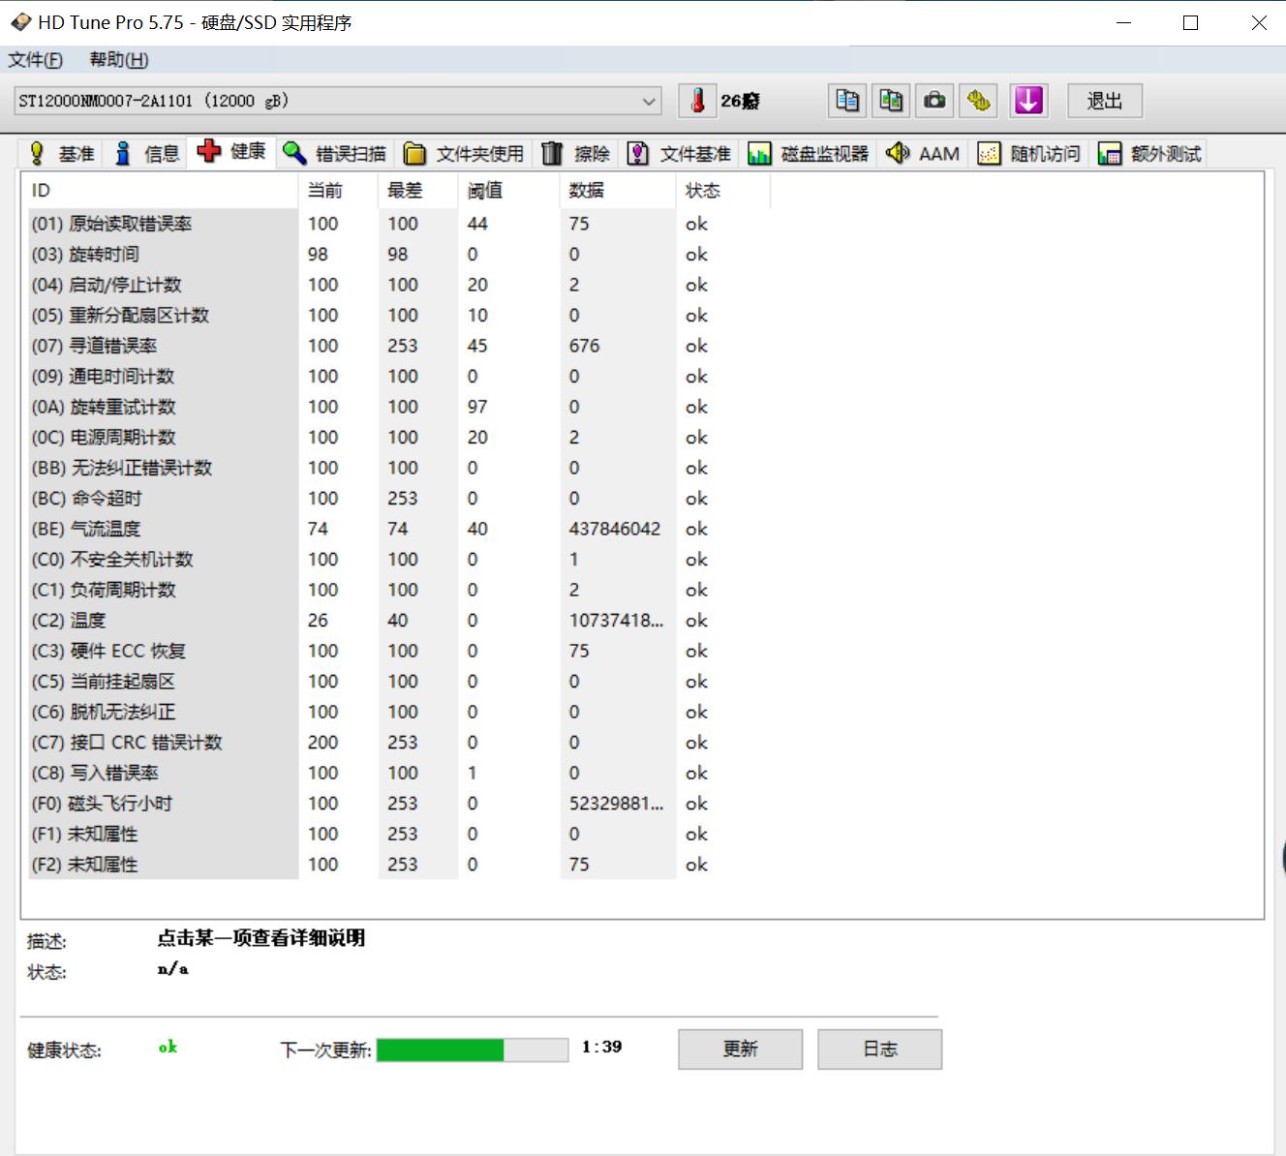Click the copy text to clipboard icon
This screenshot has height=1156, width=1286.
845,100
